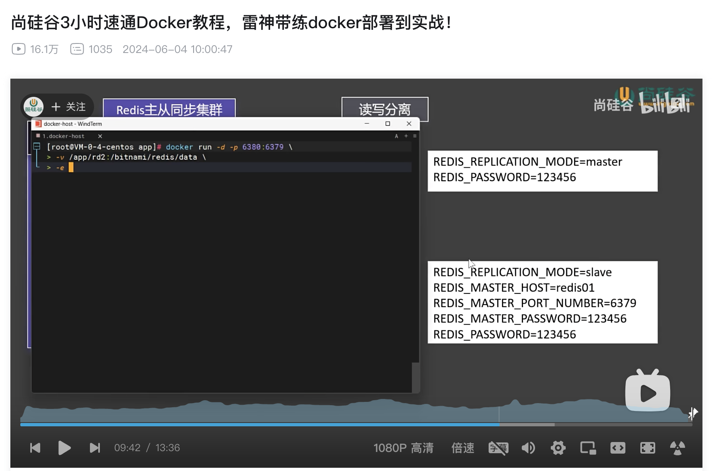Toggle subtitles with the 字幕 icon

[498, 448]
